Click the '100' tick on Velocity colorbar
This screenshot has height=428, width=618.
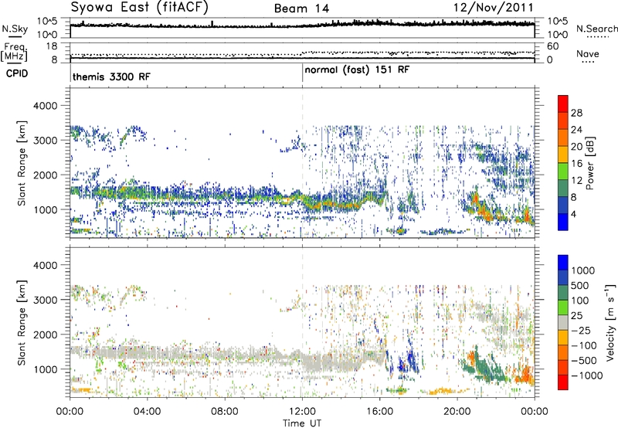coord(580,301)
